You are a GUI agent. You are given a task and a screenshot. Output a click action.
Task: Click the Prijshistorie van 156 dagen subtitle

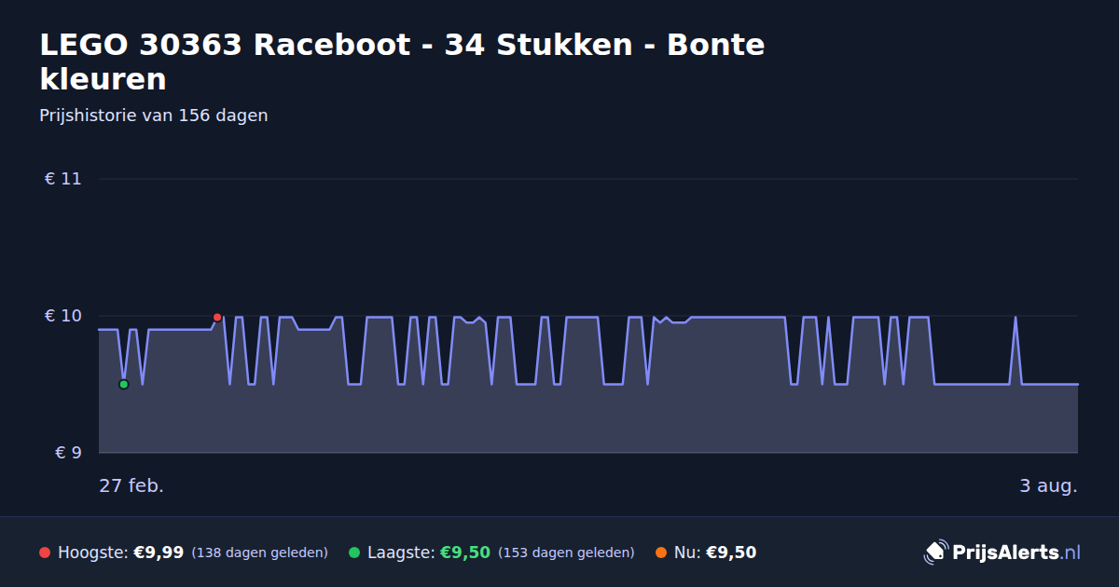click(154, 116)
